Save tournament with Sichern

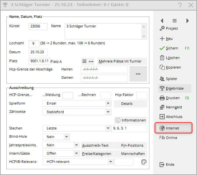172,48
